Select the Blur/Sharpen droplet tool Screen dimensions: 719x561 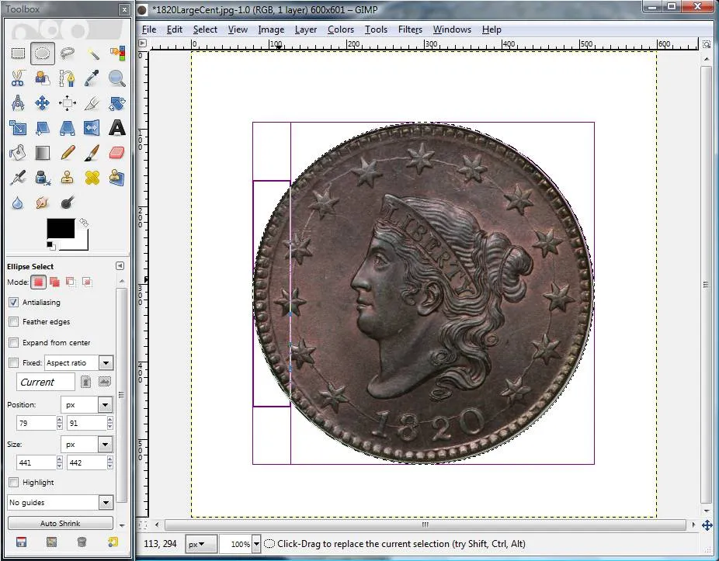(x=18, y=202)
